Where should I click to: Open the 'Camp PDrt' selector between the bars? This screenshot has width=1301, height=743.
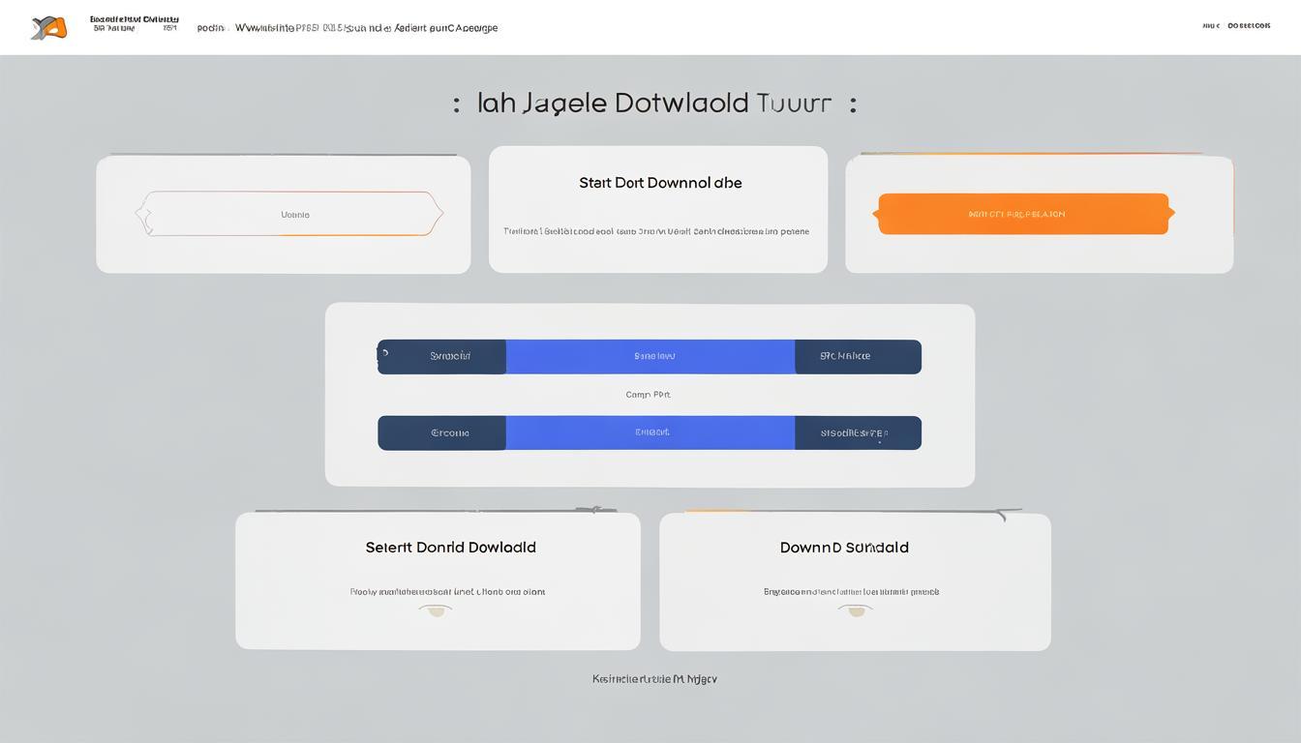tap(649, 394)
